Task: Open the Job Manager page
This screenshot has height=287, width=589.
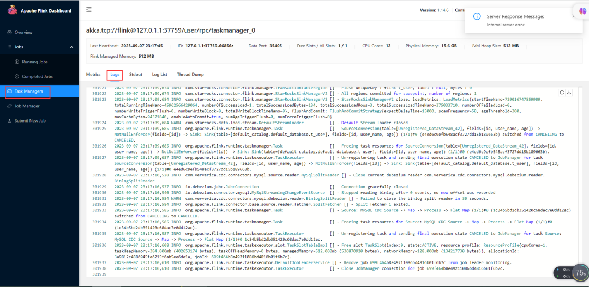Action: [x=27, y=106]
